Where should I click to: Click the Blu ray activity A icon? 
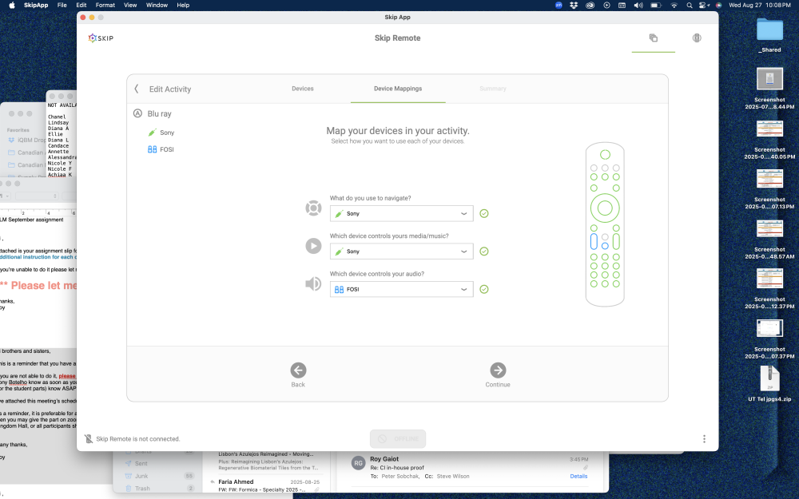pyautogui.click(x=137, y=113)
